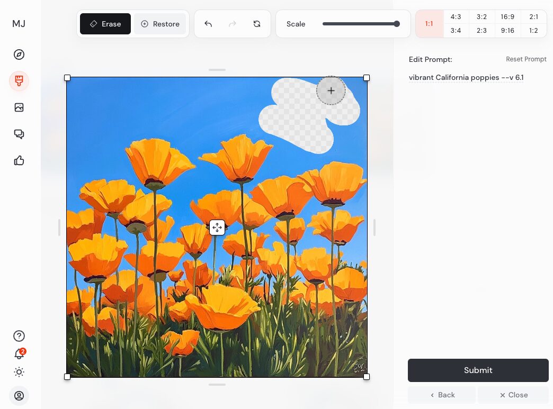Click the reset refresh icon in toolbar

pos(257,24)
